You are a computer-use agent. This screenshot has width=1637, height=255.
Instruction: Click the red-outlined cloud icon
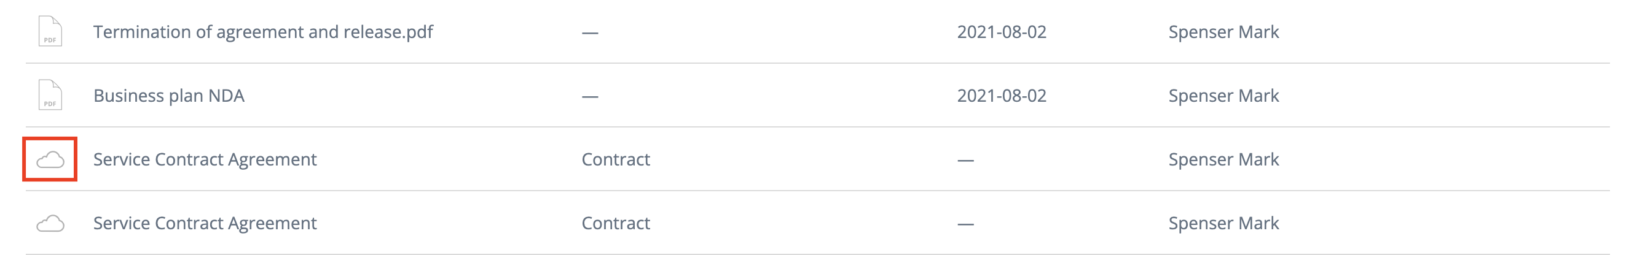(50, 159)
